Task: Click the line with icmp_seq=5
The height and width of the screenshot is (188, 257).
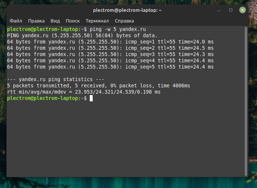Action: point(110,67)
